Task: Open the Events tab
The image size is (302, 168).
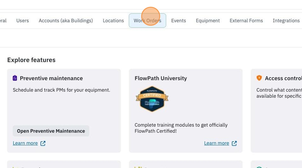Action: 178,21
